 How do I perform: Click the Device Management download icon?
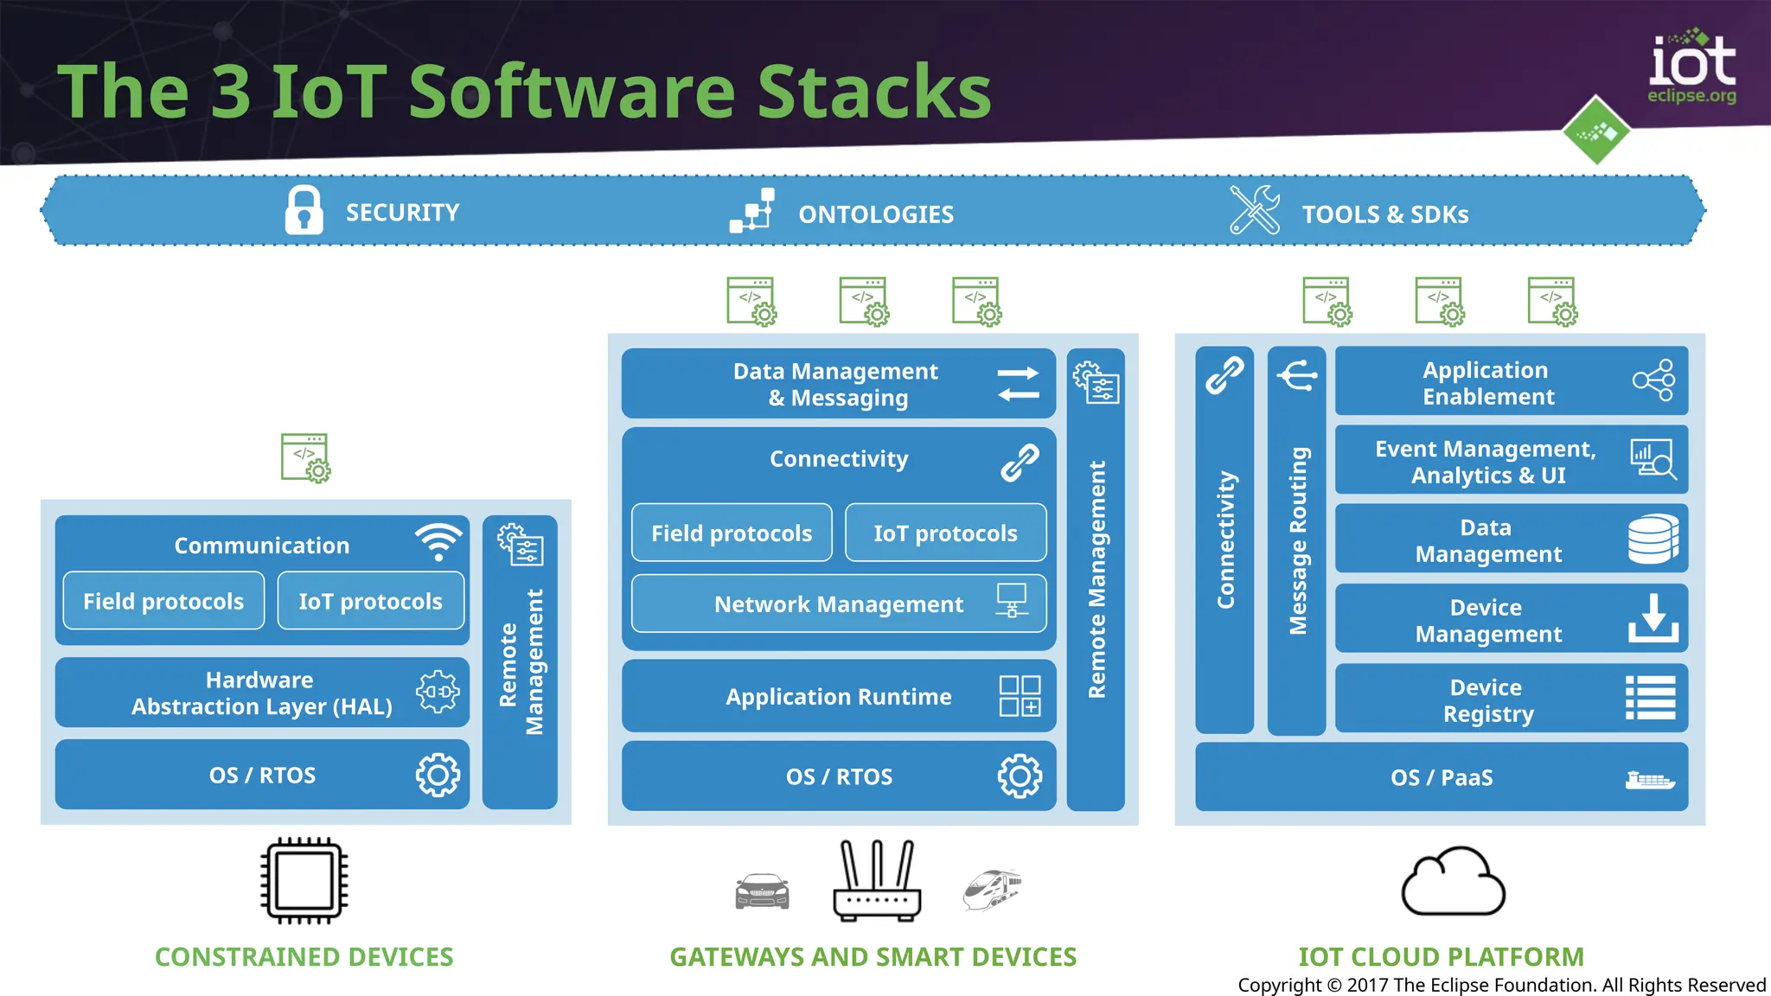[x=1653, y=619]
